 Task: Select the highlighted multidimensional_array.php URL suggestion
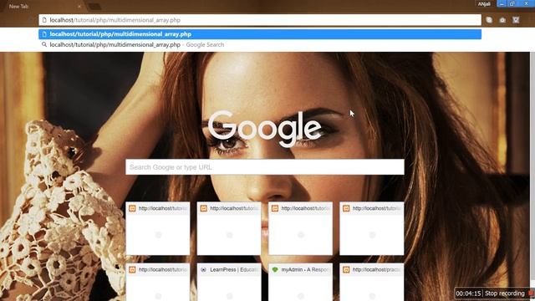pyautogui.click(x=260, y=34)
